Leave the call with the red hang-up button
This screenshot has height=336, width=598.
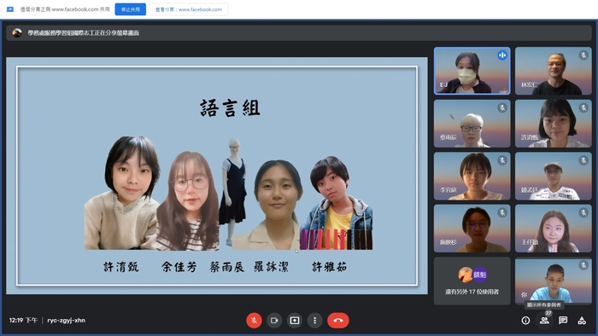pos(338,321)
